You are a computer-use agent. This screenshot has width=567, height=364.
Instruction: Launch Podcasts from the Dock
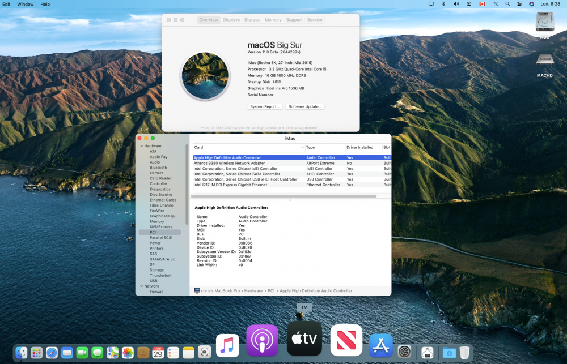pos(262,341)
